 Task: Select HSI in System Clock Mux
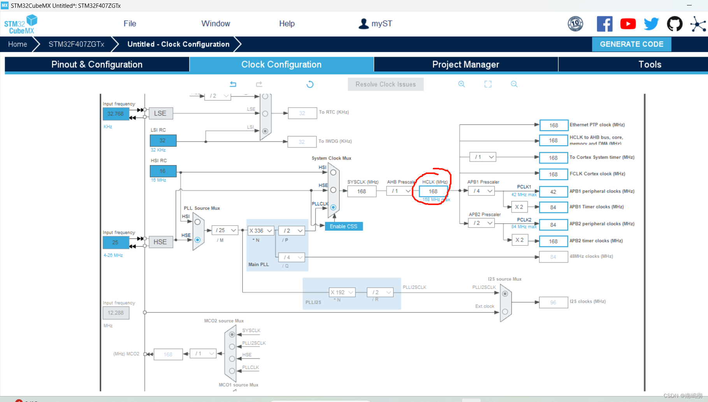click(333, 172)
